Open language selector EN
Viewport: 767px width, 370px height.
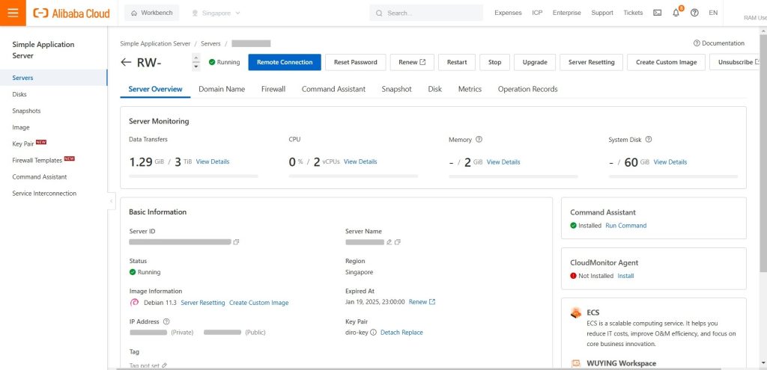[x=713, y=13]
